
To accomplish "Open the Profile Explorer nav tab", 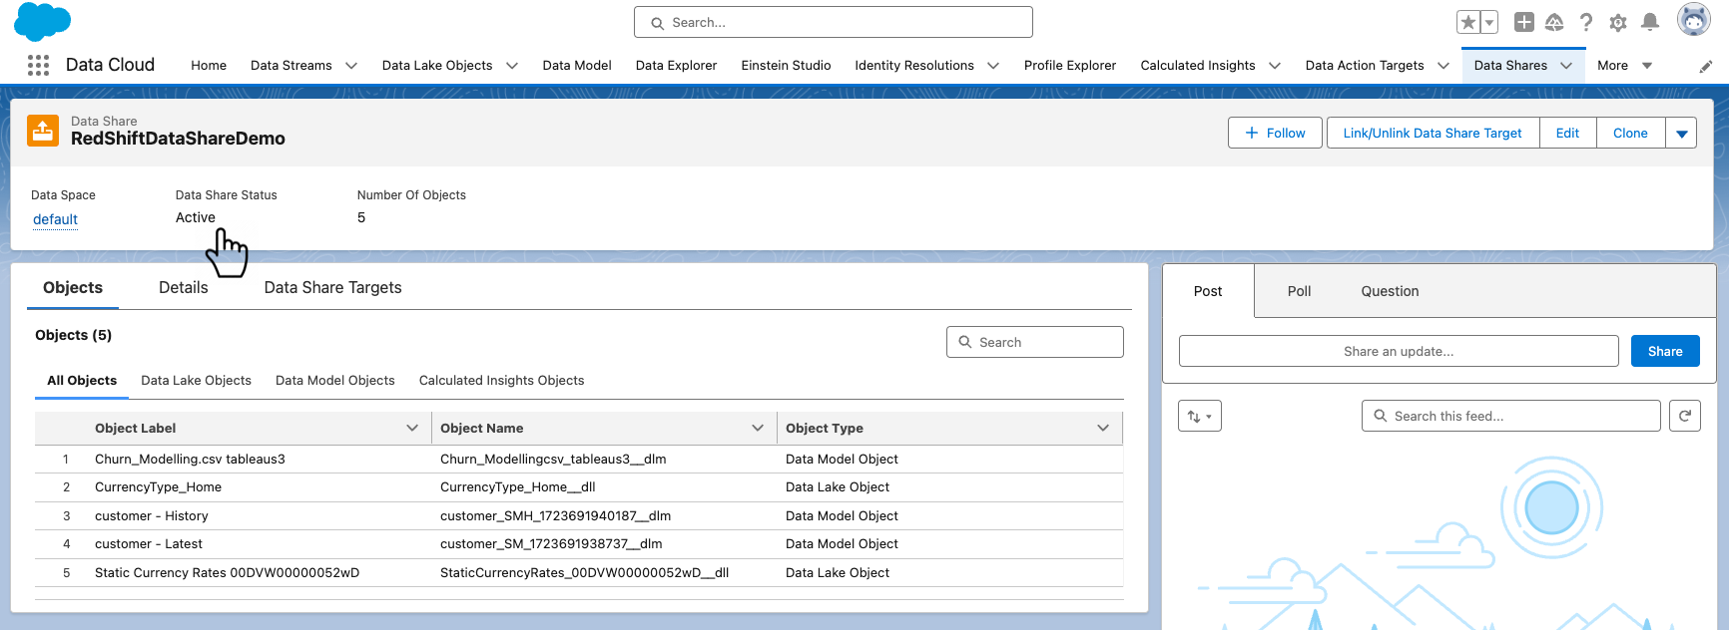I will coord(1070,66).
